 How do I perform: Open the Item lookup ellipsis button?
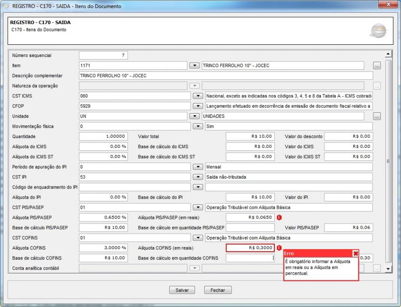(377, 65)
